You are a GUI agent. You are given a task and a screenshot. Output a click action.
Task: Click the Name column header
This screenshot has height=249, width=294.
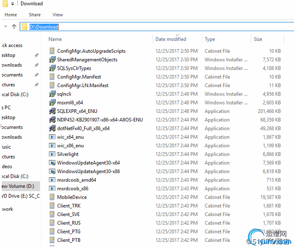[55, 39]
